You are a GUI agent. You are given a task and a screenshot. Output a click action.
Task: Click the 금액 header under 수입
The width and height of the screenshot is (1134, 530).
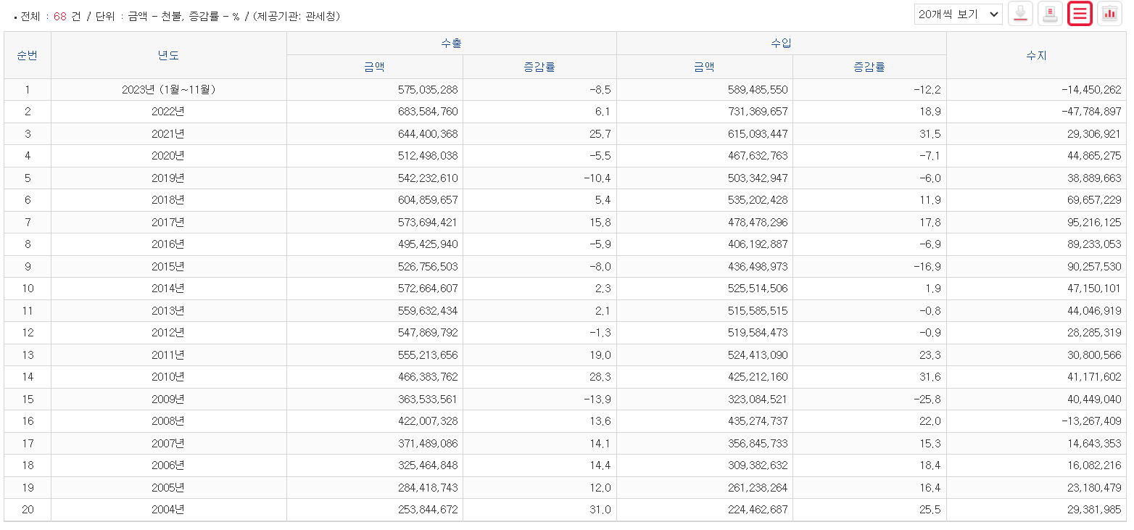pos(704,67)
